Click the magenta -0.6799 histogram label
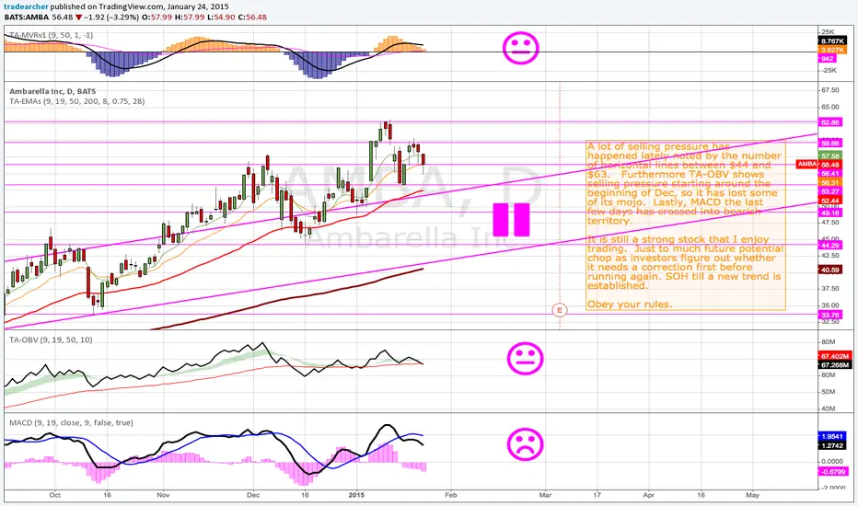858x506 pixels. click(833, 472)
